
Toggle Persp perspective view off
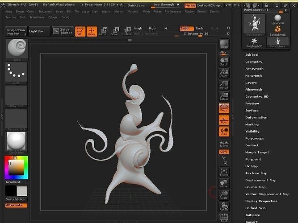tap(224, 108)
